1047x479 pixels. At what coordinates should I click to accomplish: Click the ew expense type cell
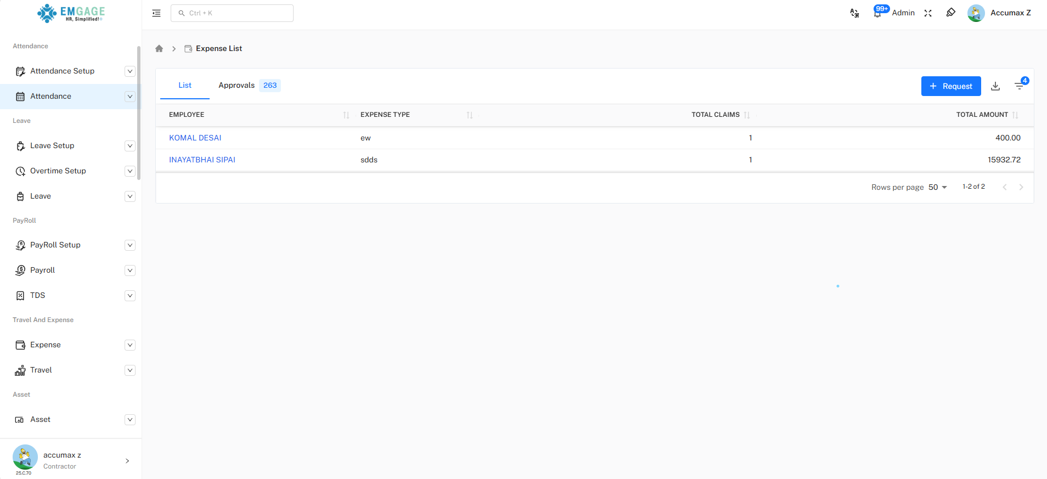[x=365, y=138]
